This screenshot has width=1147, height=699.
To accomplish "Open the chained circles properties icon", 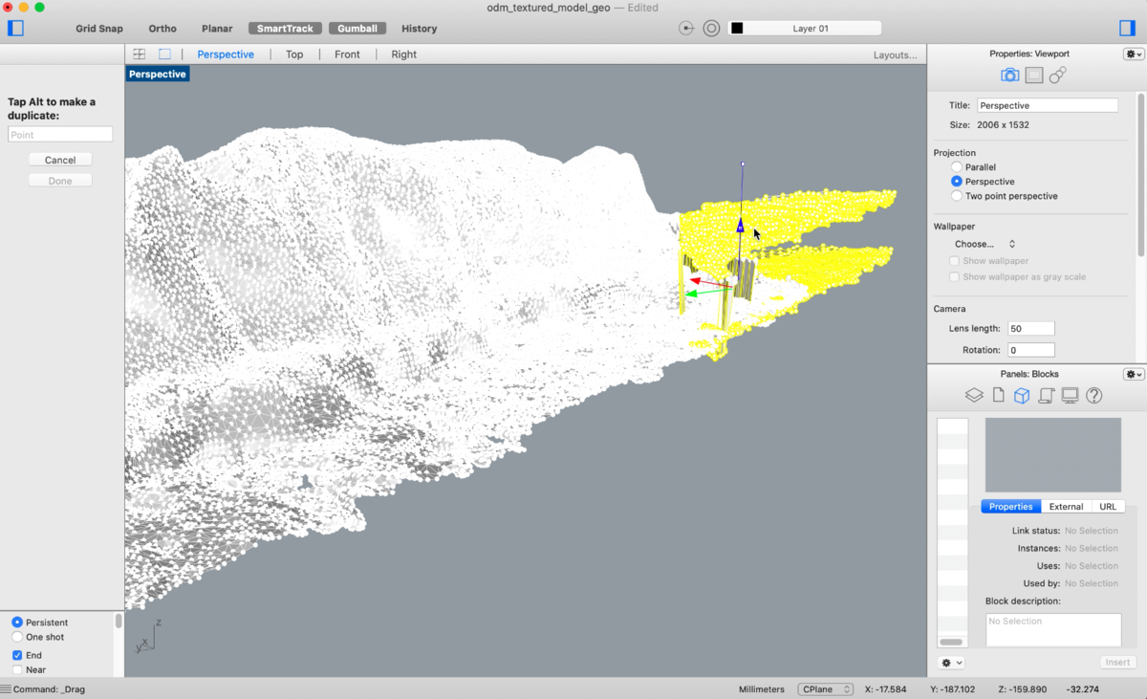I will (1057, 75).
